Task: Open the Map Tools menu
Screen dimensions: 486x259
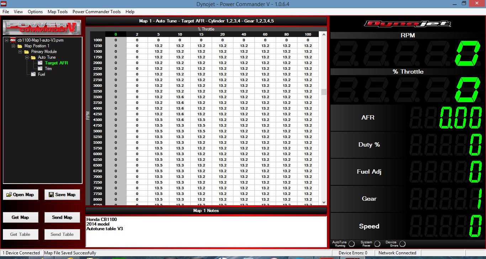Action: (x=58, y=12)
